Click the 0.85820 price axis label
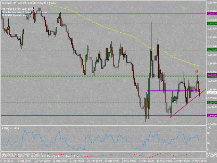Viewport: 217px width, 163px height. 212,81
